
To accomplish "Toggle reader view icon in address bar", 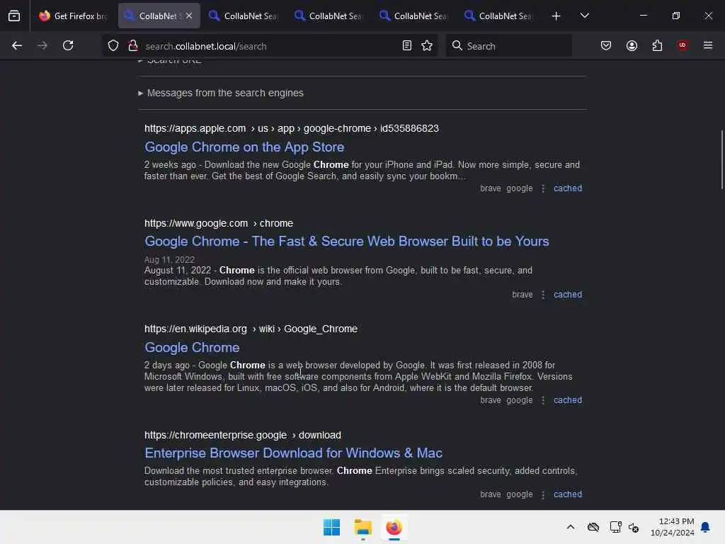I will click(407, 46).
